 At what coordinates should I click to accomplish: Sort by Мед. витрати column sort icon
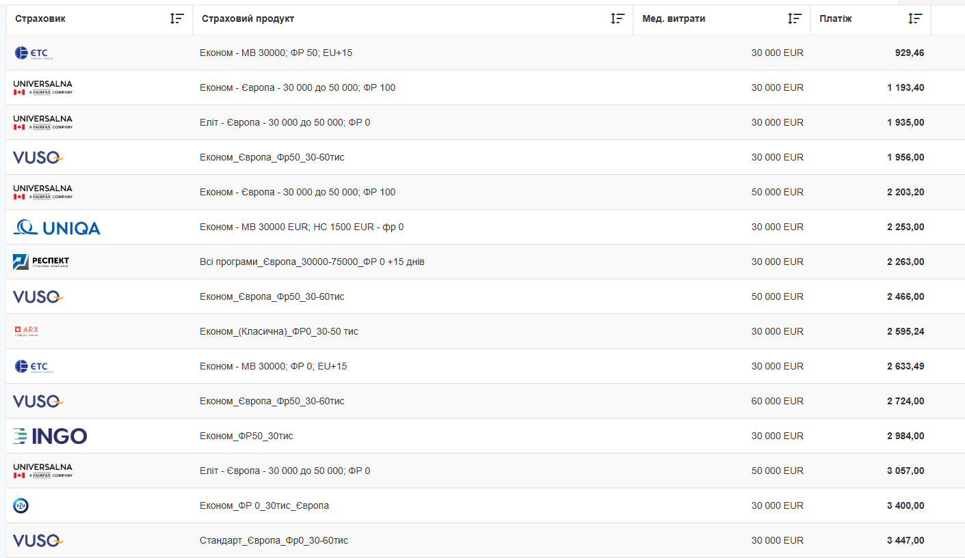pyautogui.click(x=795, y=19)
